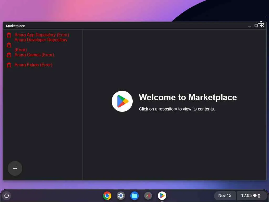Click the Welcome to Marketplace heading
Screen dimensions: 269x202
coord(188,97)
